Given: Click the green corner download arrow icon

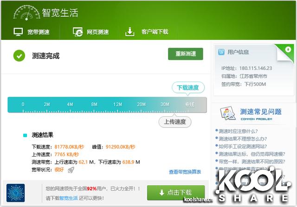Looking at the screenshot, I should click(288, 50).
